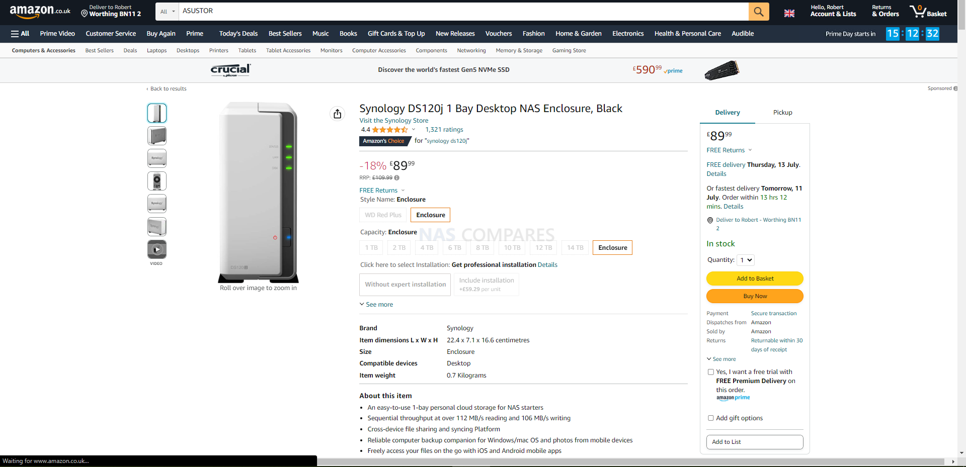Open the Gaming Store subcategory
The image size is (966, 467).
(x=569, y=51)
